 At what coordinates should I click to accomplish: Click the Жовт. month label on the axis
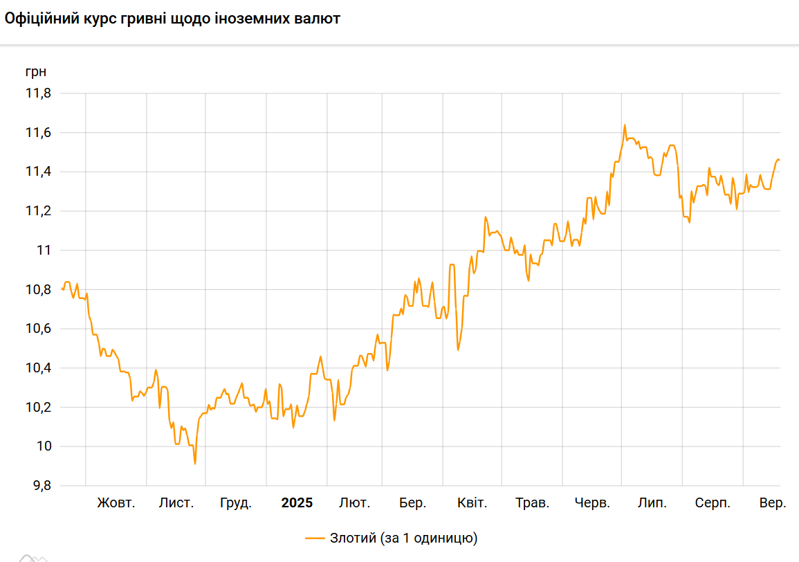pos(116,503)
